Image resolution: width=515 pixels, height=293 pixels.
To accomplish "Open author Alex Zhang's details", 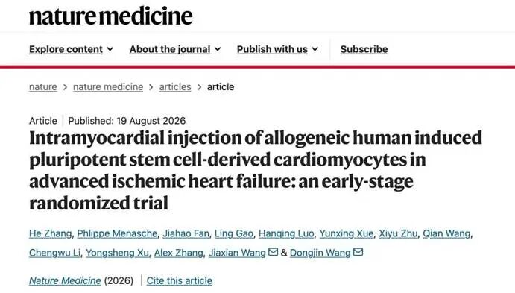I will (179, 253).
